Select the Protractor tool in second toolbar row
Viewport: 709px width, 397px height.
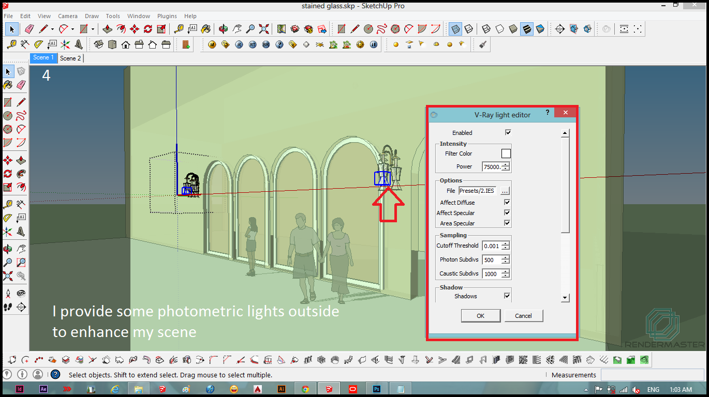pos(38,44)
